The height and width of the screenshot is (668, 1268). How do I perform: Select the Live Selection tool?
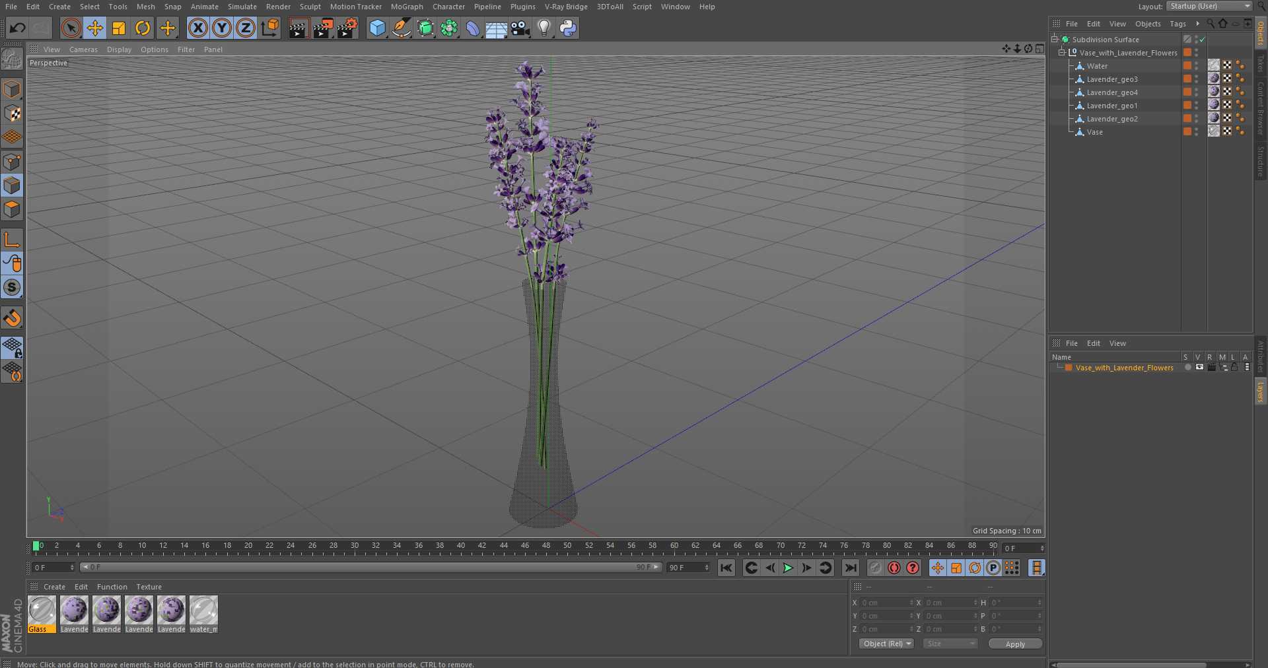(71, 28)
